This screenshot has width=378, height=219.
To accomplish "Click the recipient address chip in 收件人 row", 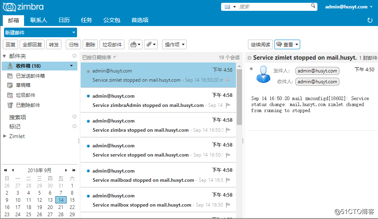I will pyautogui.click(x=317, y=82).
